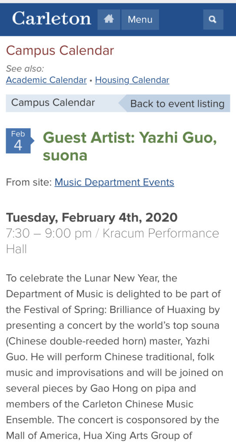Open the Academic Calendar link
236x445 pixels.
click(47, 80)
